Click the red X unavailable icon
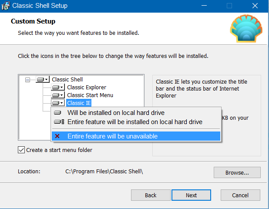Viewport: 269px width, 209px height. pos(57,136)
